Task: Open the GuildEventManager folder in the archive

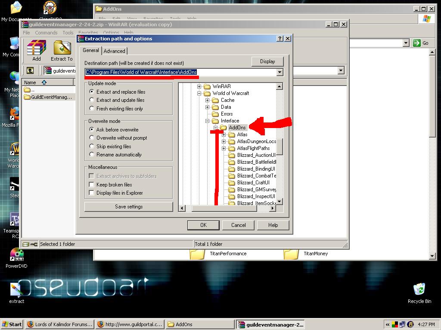Action: coord(48,97)
